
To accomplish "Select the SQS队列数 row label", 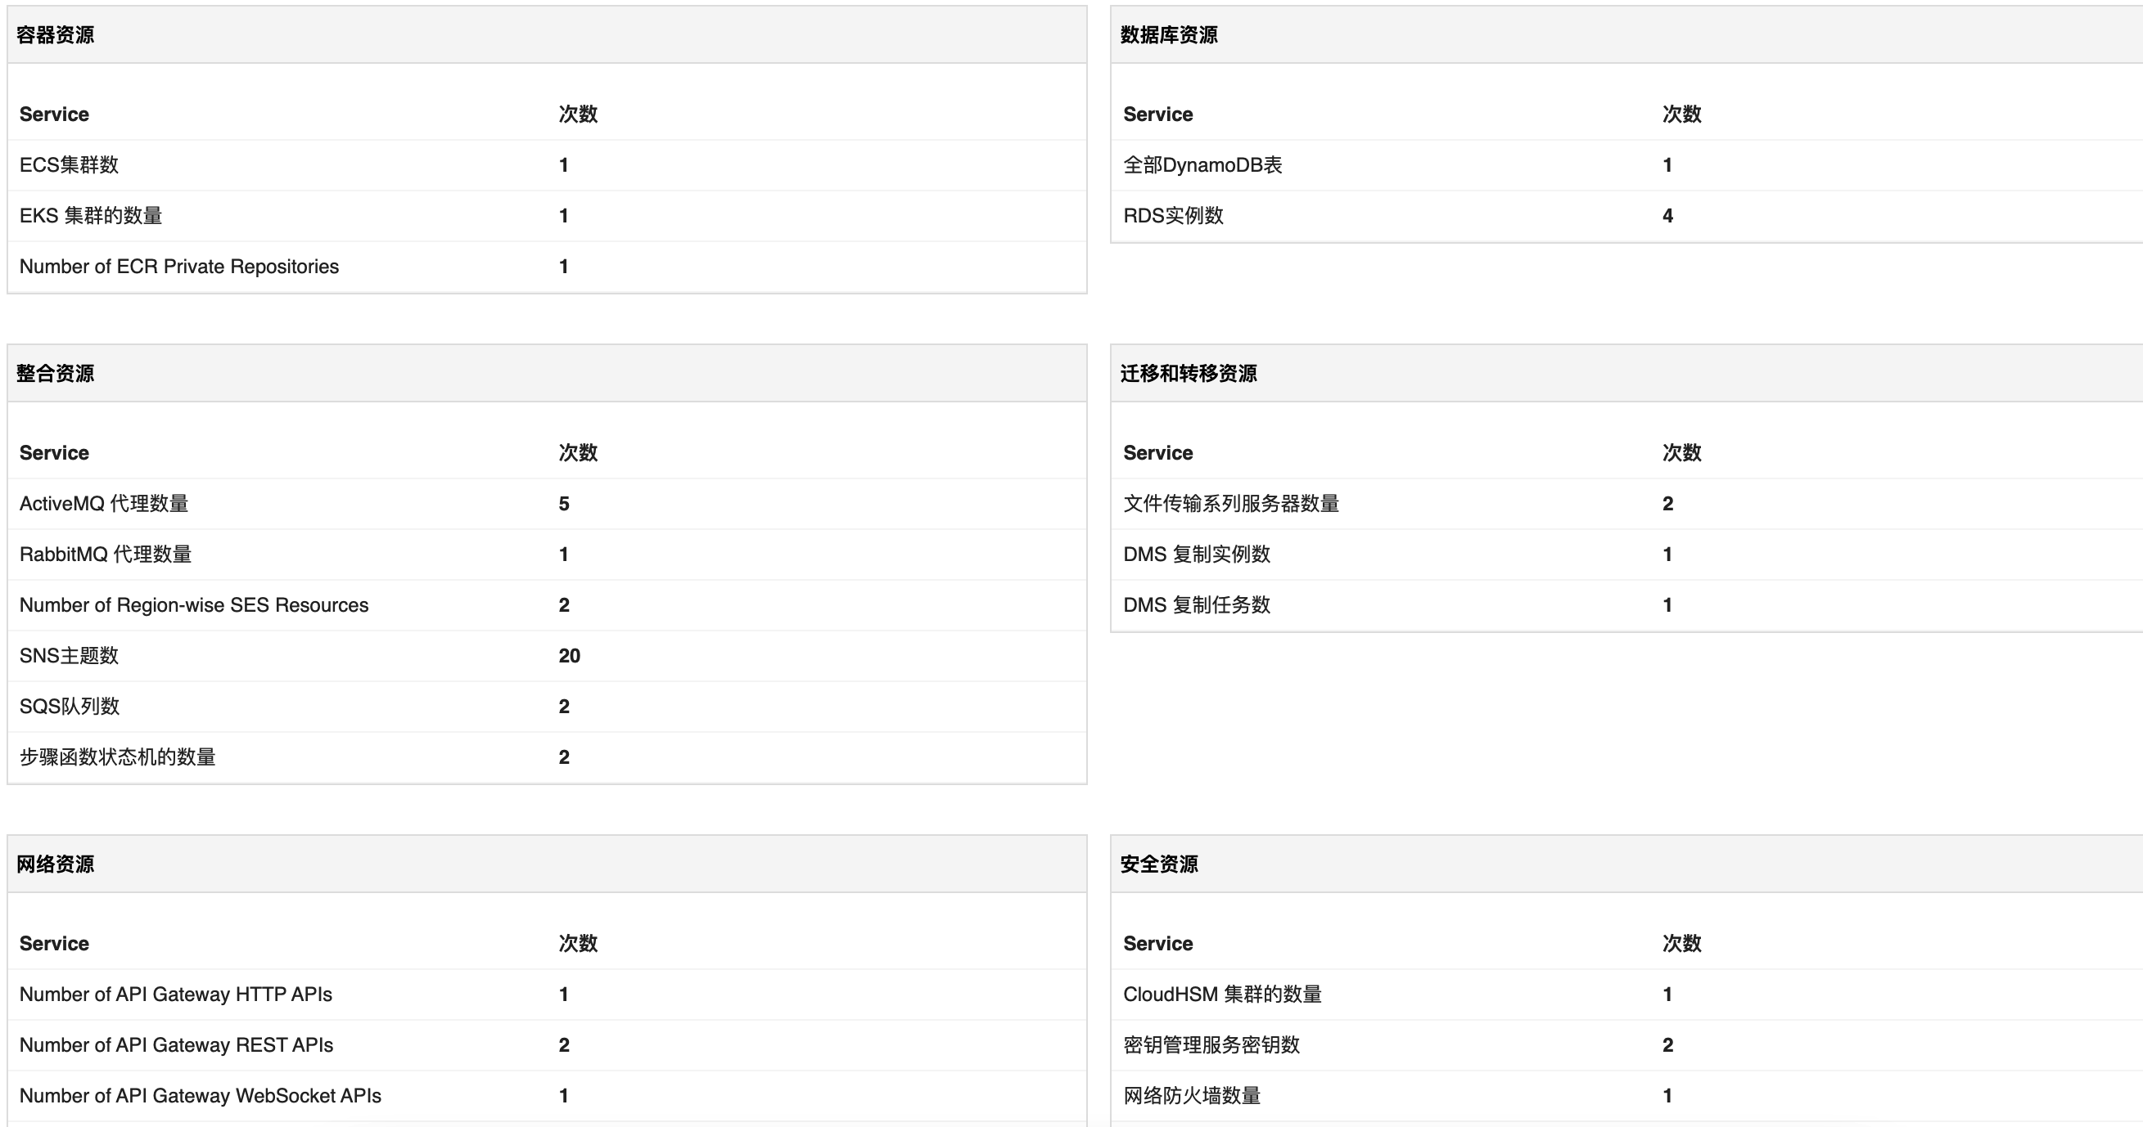I will click(x=69, y=706).
